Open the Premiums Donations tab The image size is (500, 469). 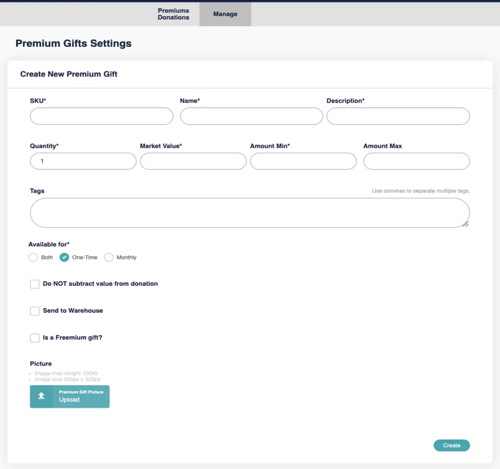pyautogui.click(x=173, y=14)
